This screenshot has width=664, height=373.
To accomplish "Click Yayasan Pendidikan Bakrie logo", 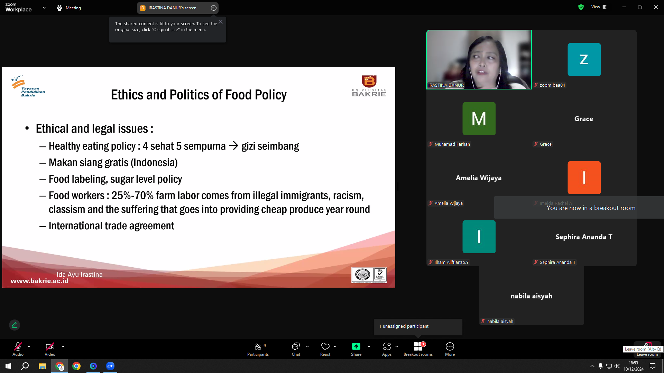I will 28,86.
